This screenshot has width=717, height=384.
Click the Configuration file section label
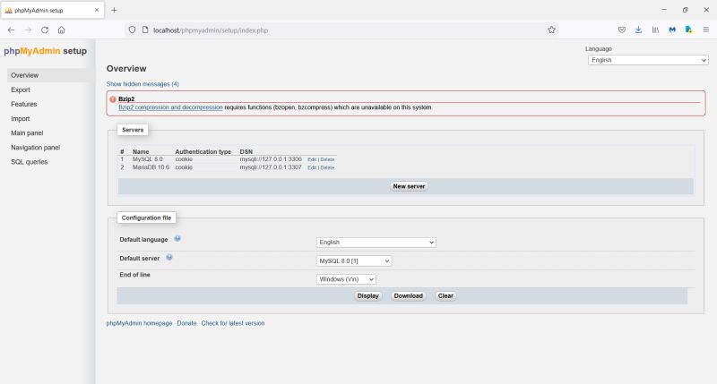(146, 218)
